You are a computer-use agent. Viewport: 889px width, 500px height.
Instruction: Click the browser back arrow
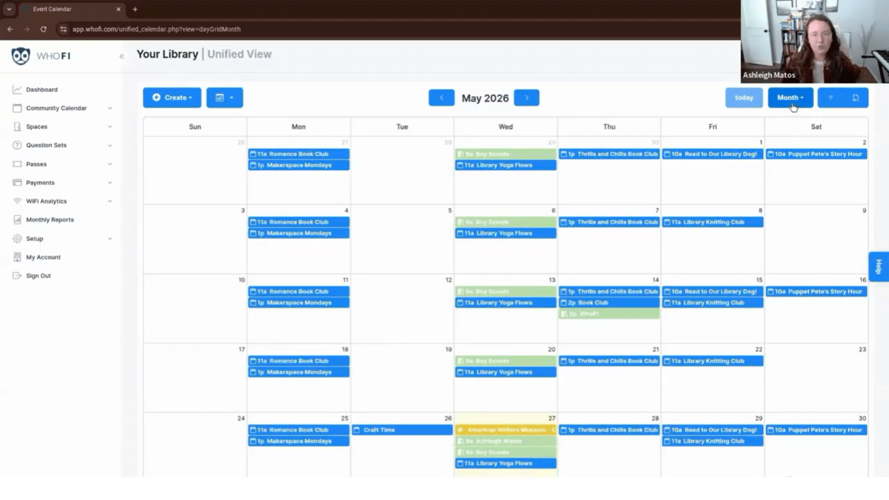point(10,29)
